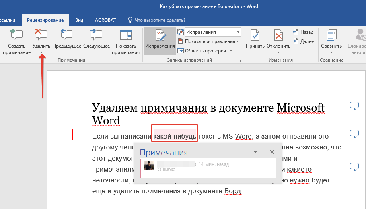Click the Назад previous change button
Image resolution: width=366 pixels, height=209 pixels.
pos(303,32)
